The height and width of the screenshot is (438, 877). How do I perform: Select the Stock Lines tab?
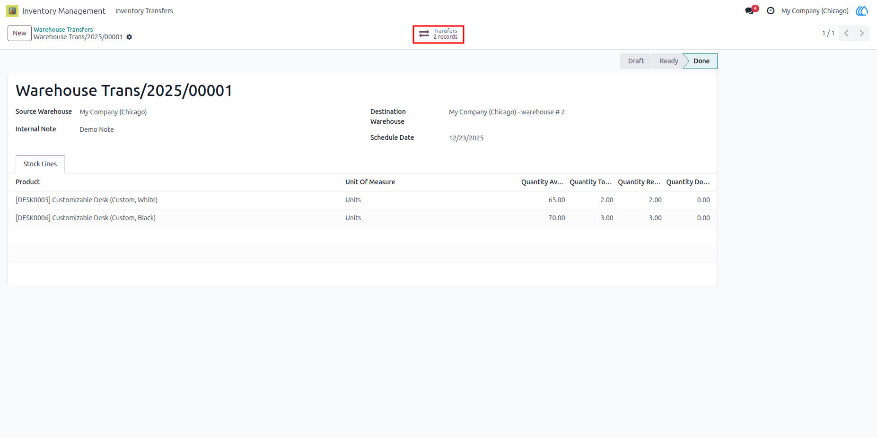click(x=40, y=164)
